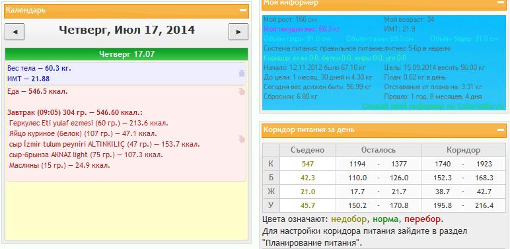Click the blue informer banner image
510x249 pixels.
click(384, 63)
